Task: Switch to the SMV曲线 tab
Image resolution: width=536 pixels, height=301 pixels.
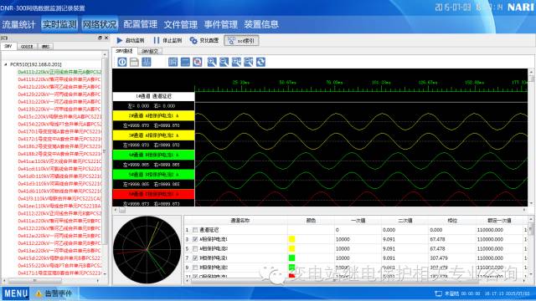Action: 125,51
